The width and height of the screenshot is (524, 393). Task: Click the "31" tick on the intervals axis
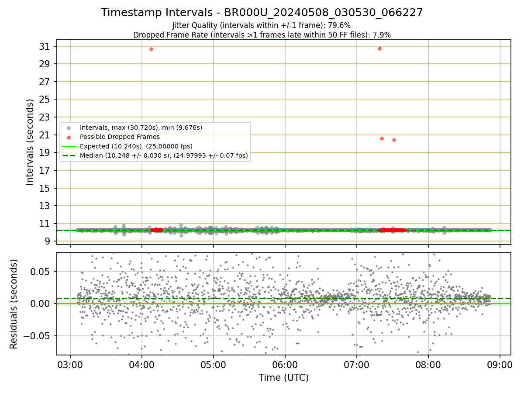(x=45, y=46)
